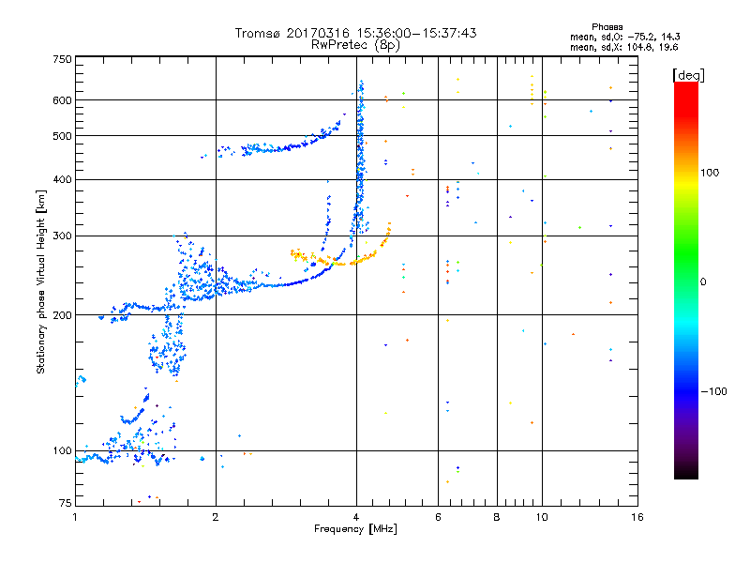Select the "Phases" header text
Screen dimensions: 750x563
coord(607,27)
